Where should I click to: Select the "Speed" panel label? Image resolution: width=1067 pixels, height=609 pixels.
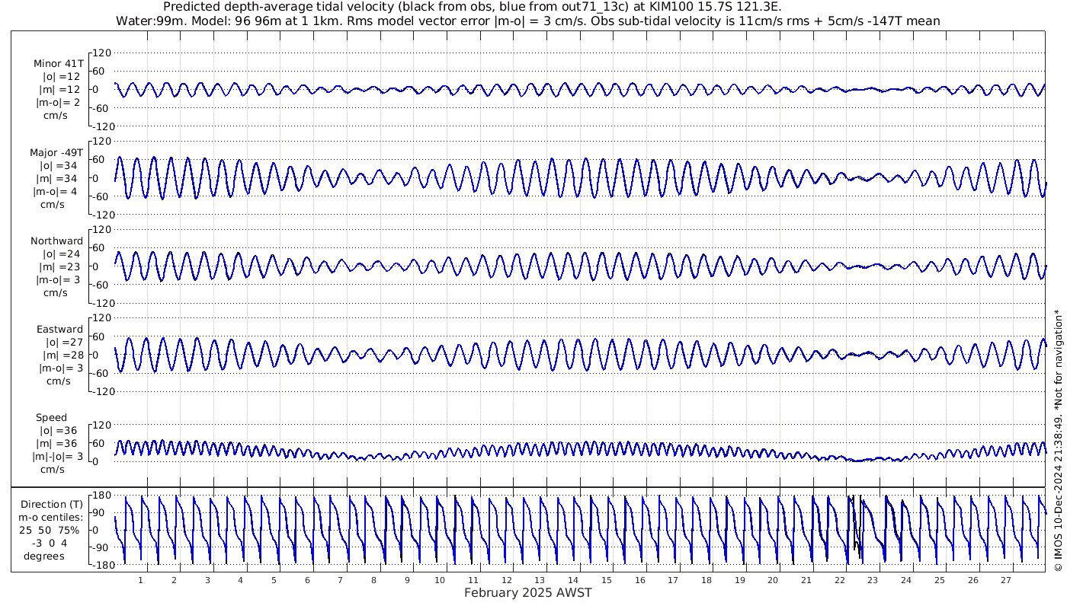coord(52,418)
